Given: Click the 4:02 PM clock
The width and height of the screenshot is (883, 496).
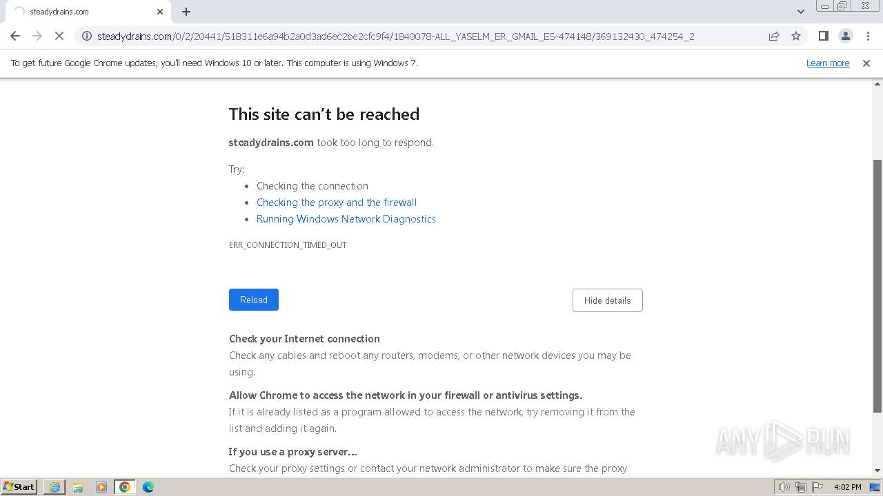Looking at the screenshot, I should (847, 487).
